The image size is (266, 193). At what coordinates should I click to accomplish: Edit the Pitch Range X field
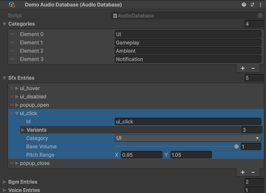point(141,155)
